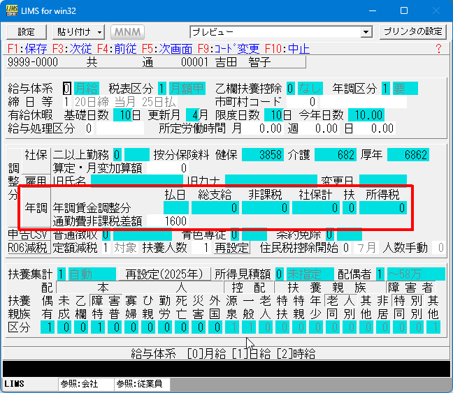The height and width of the screenshot is (393, 453).
Task: Expand the プレビュー printer combo box
Action: (366, 32)
